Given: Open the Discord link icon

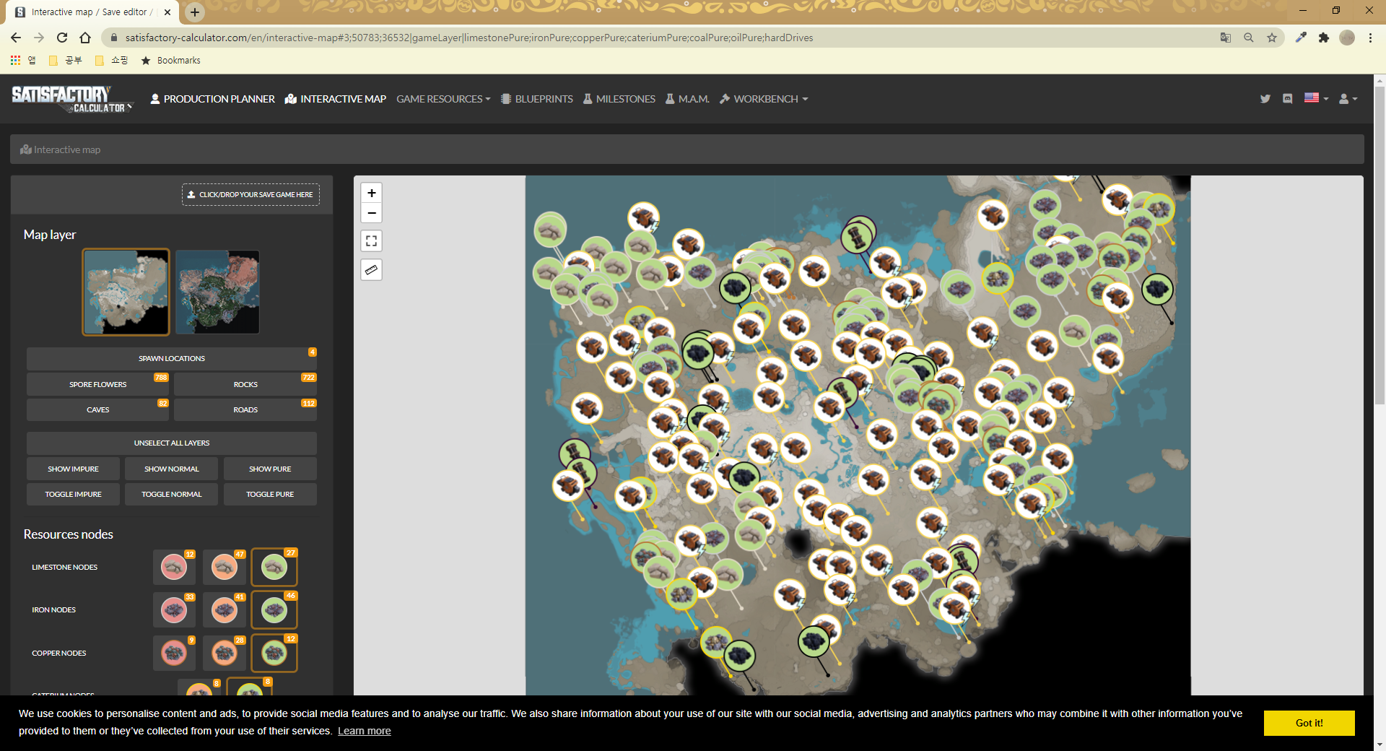Looking at the screenshot, I should [1288, 99].
